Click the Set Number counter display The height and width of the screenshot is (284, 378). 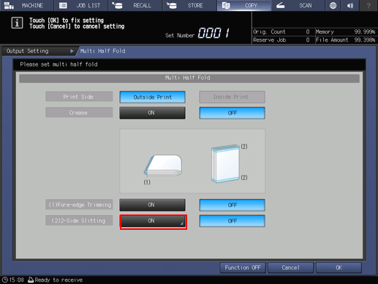click(213, 33)
